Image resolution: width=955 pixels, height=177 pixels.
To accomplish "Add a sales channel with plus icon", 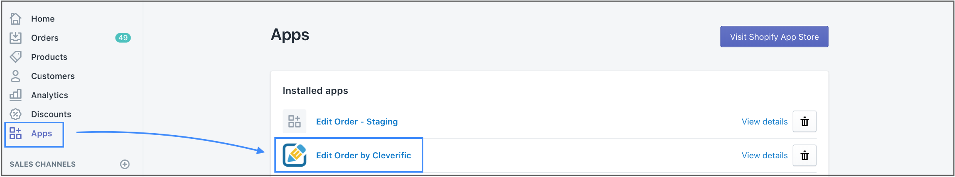I will [x=125, y=164].
